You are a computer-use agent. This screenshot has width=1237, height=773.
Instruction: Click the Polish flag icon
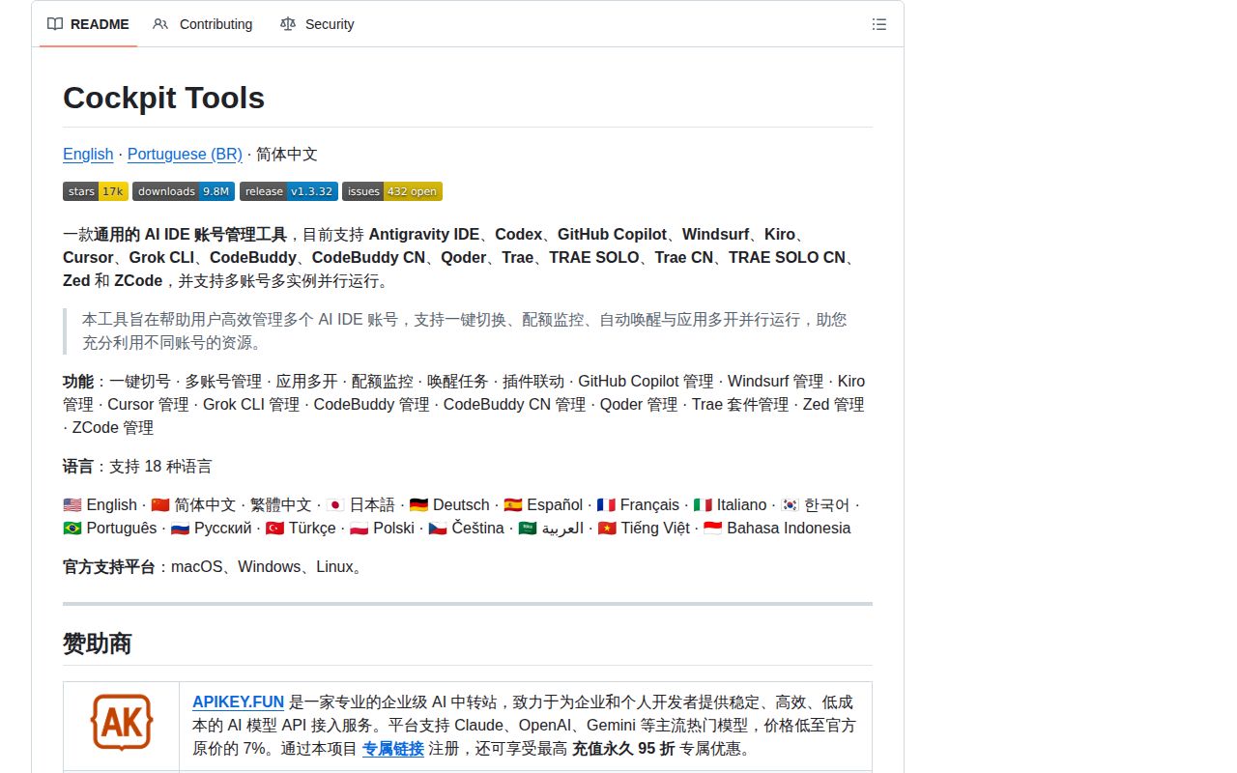(360, 528)
